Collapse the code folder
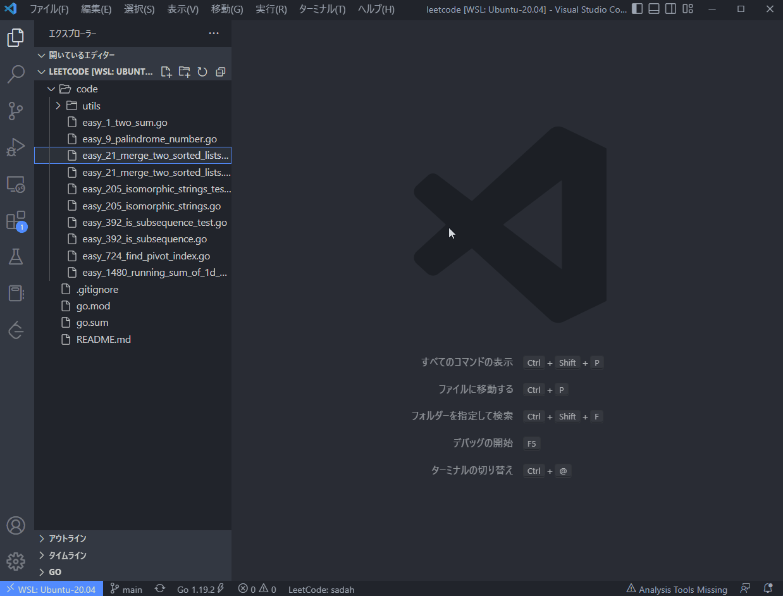 [x=51, y=89]
